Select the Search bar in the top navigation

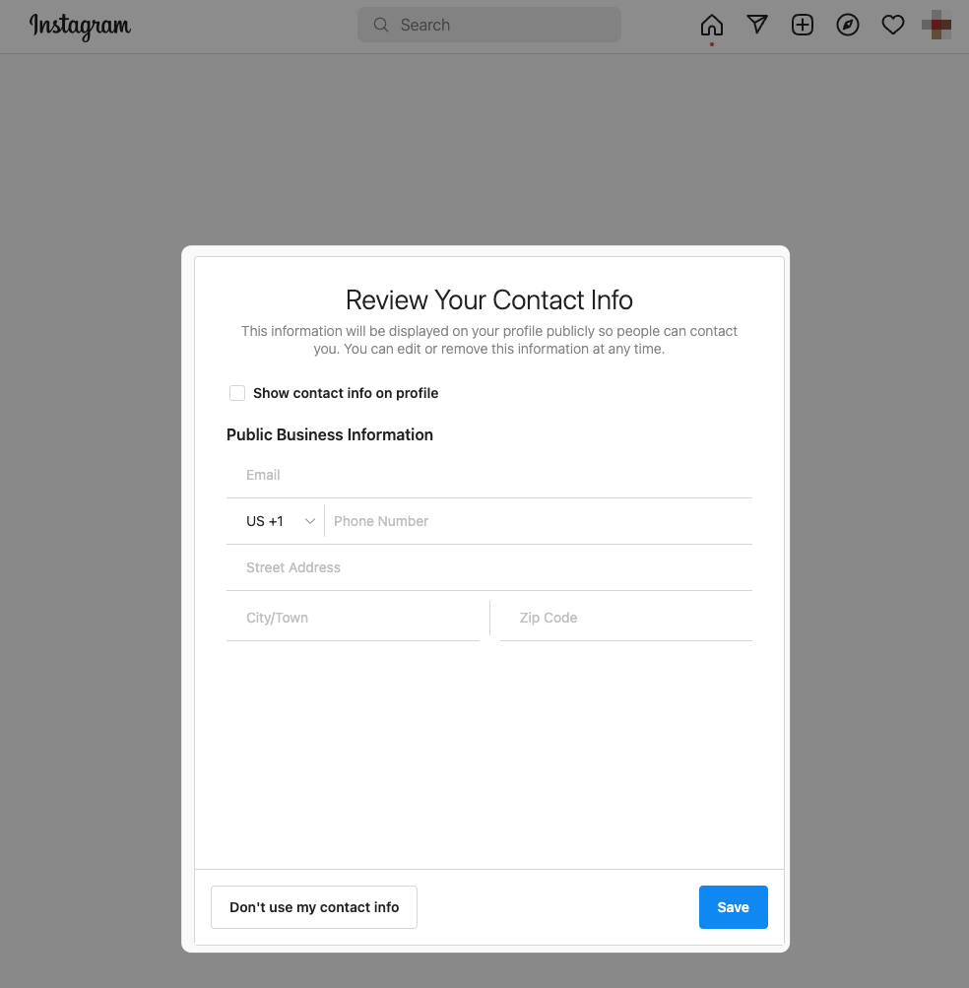point(489,25)
